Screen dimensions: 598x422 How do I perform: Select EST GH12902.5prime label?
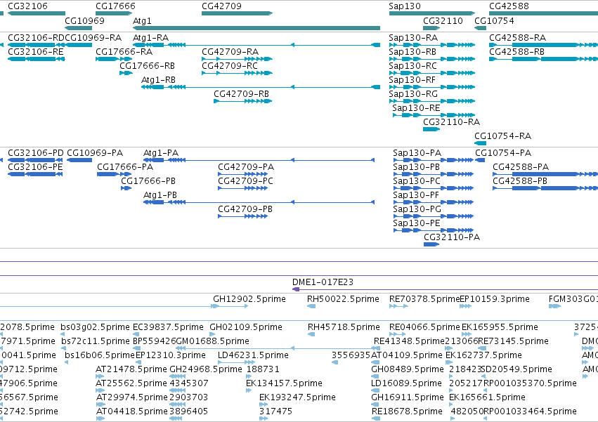coord(249,299)
